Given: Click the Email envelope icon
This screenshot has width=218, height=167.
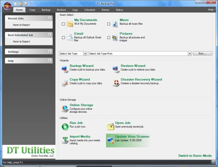Looking at the screenshot, I should pos(69,37).
